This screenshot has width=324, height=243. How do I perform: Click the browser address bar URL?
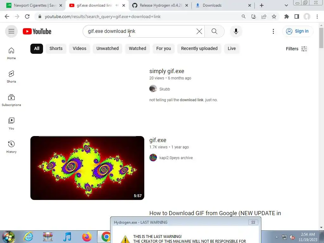point(103,16)
